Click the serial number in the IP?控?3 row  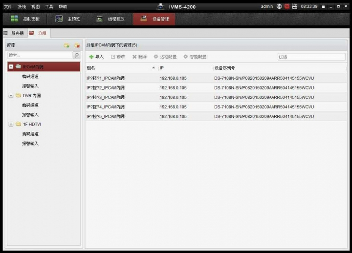264,97
